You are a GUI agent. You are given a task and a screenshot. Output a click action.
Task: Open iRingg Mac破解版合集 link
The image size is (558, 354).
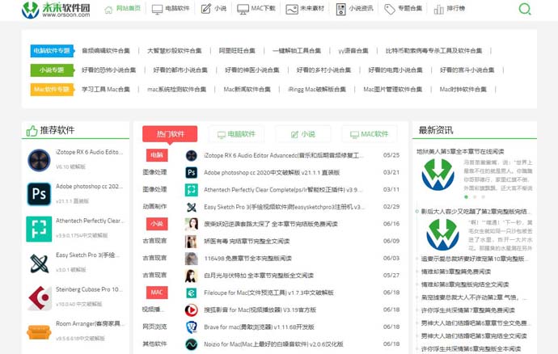pos(317,89)
